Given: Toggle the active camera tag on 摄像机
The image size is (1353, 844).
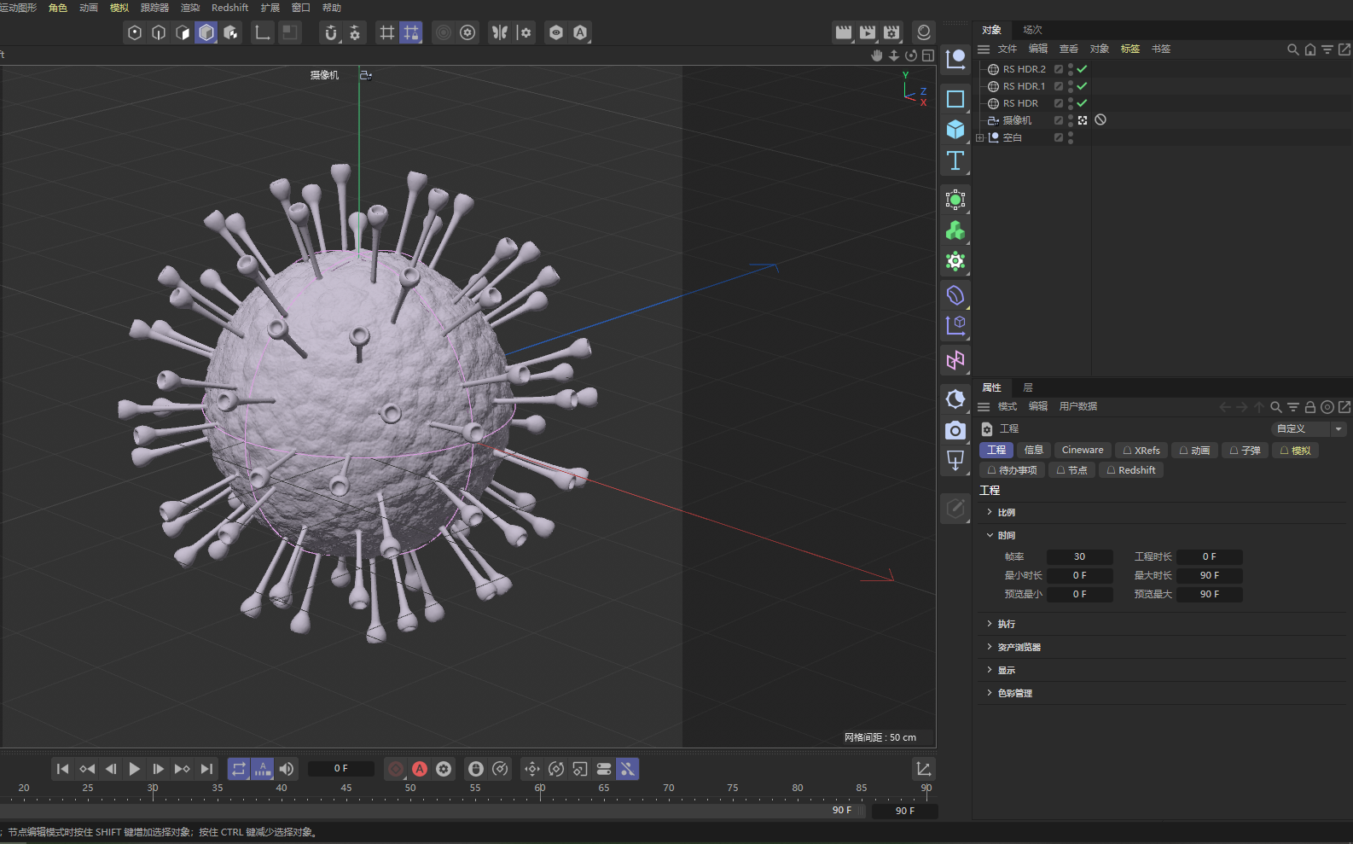Looking at the screenshot, I should point(1083,120).
